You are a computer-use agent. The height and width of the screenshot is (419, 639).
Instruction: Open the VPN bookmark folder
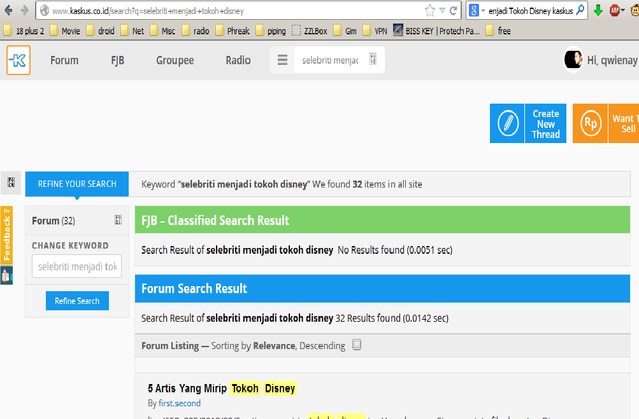coord(375,31)
